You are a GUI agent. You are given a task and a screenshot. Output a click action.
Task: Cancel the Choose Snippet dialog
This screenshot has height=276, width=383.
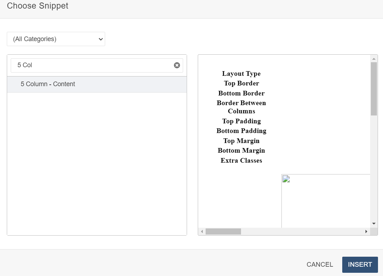[320, 265]
